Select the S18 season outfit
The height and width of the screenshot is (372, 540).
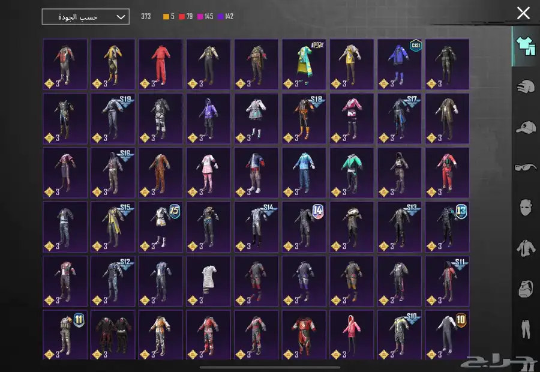[x=304, y=118]
